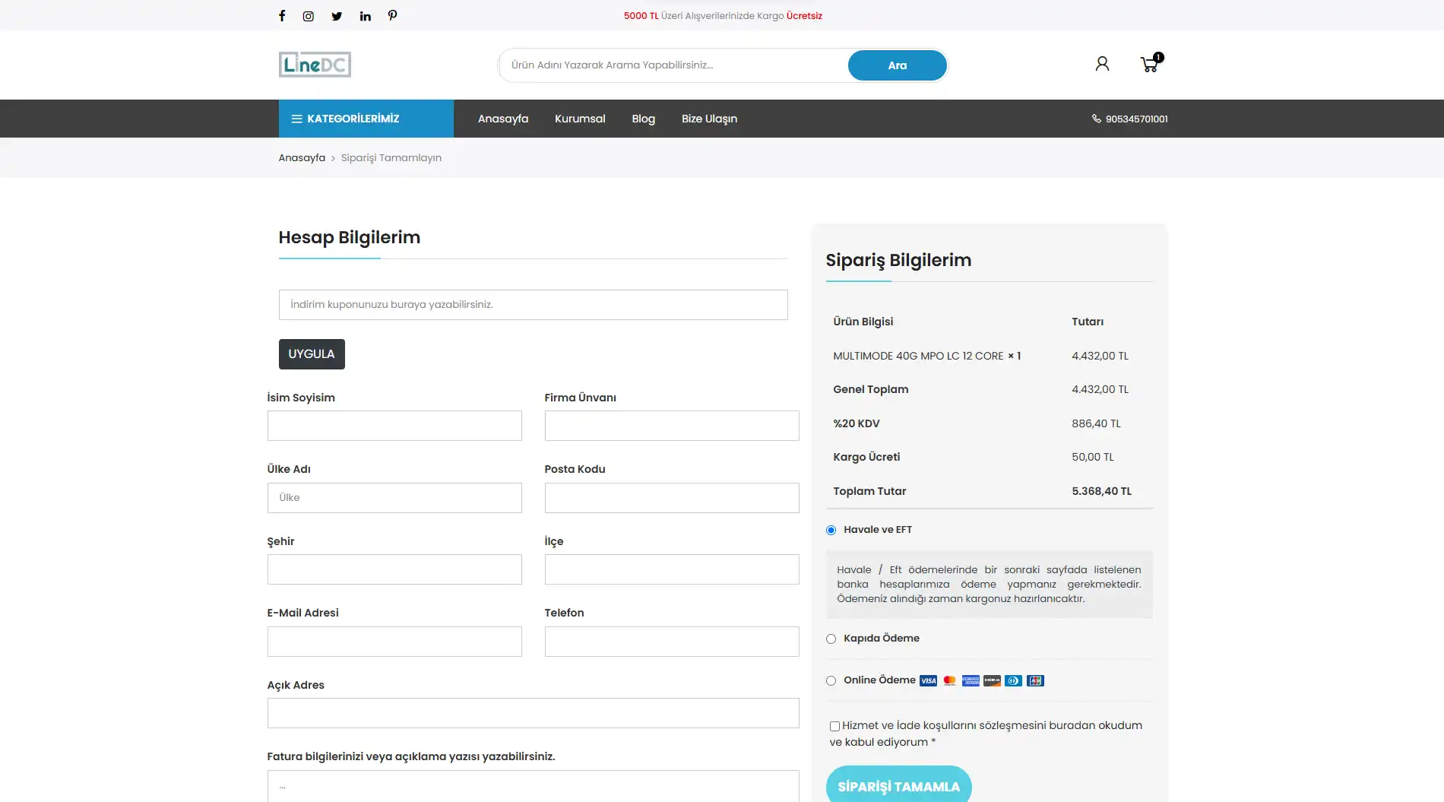
Task: Open the shopping cart icon
Action: [x=1149, y=65]
